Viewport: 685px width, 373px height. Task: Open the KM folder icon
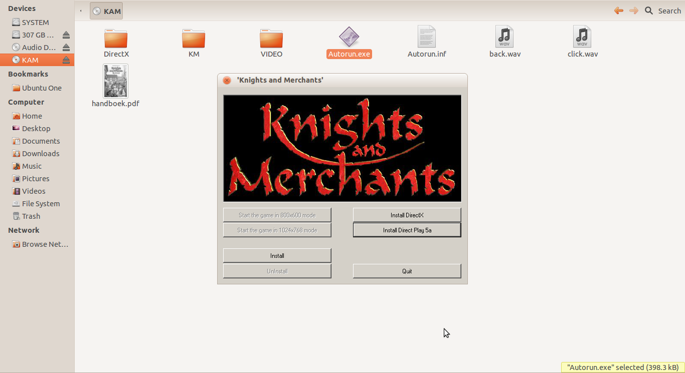coord(194,38)
